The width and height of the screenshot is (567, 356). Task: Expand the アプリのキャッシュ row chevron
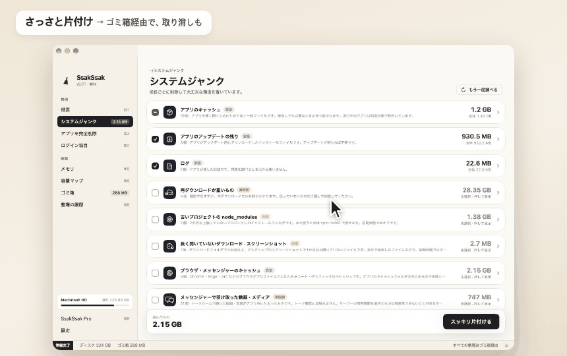tap(498, 112)
